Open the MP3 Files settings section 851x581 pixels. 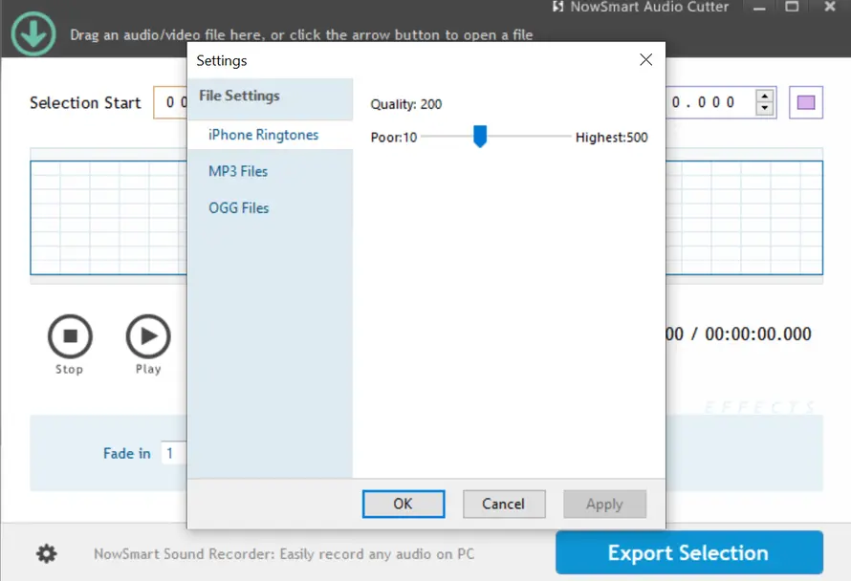point(236,171)
